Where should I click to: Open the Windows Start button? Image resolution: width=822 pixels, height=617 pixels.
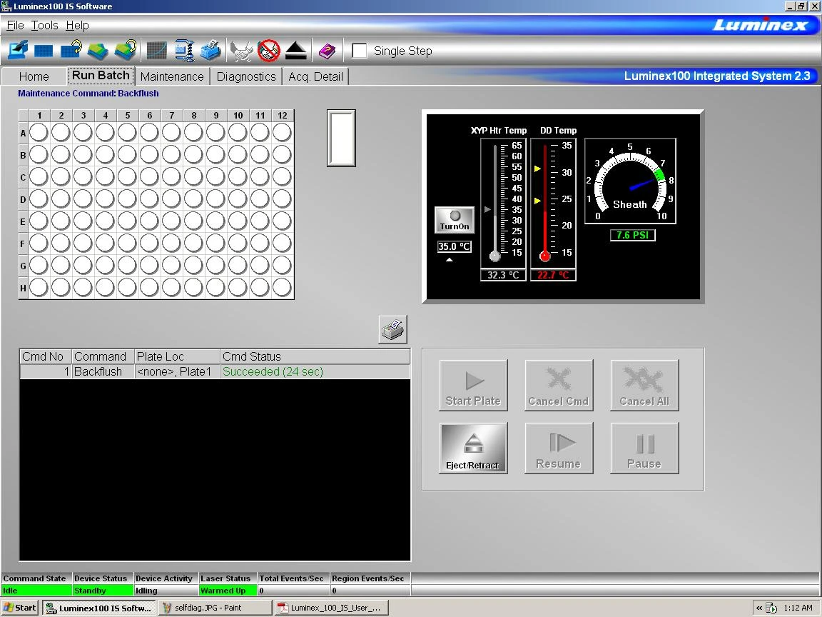[x=21, y=608]
